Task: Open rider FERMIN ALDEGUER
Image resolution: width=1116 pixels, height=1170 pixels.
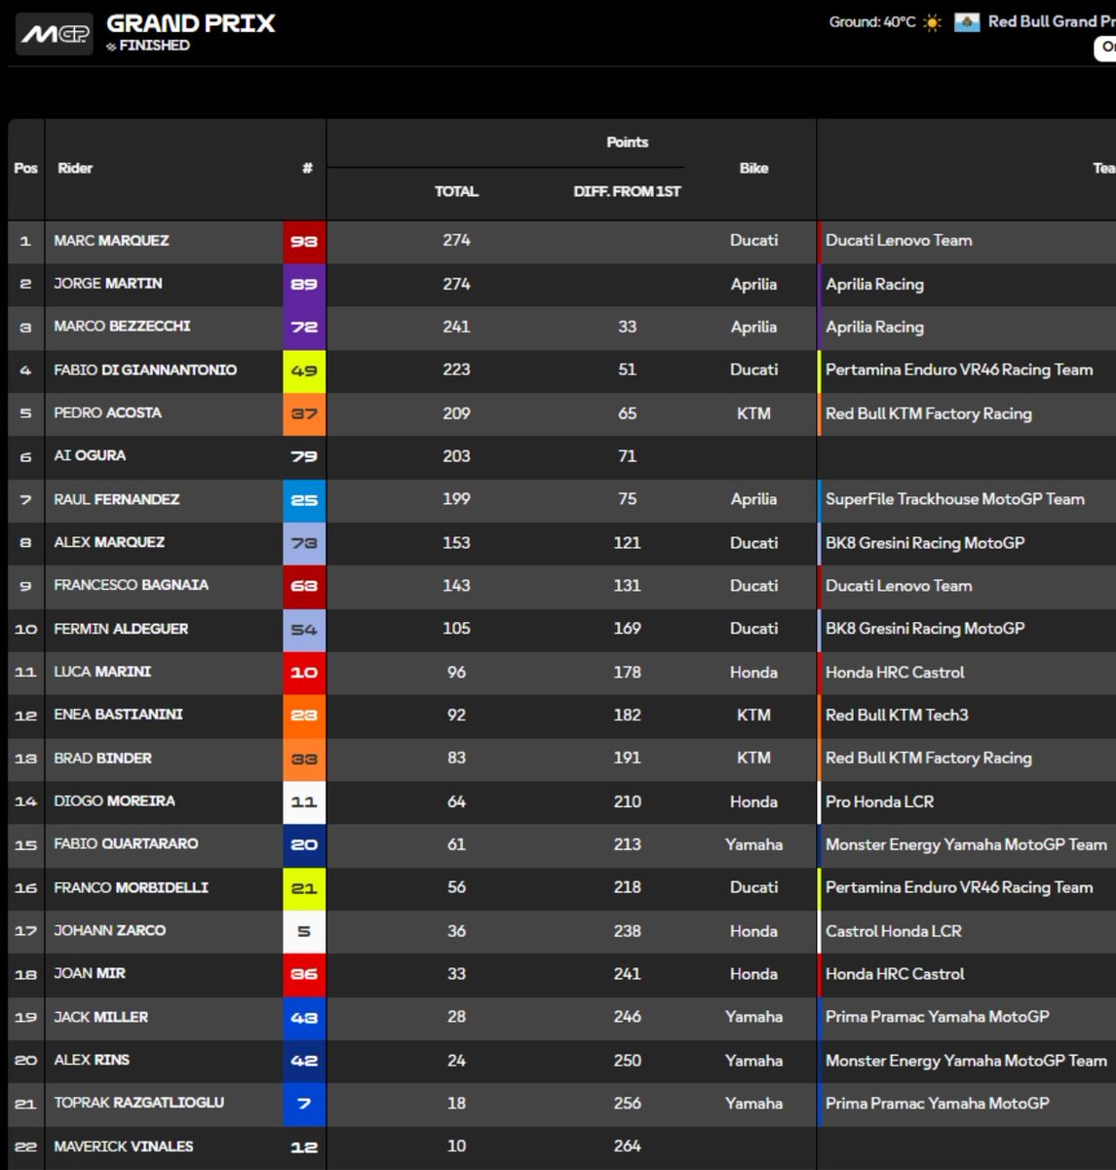Action: [x=121, y=629]
